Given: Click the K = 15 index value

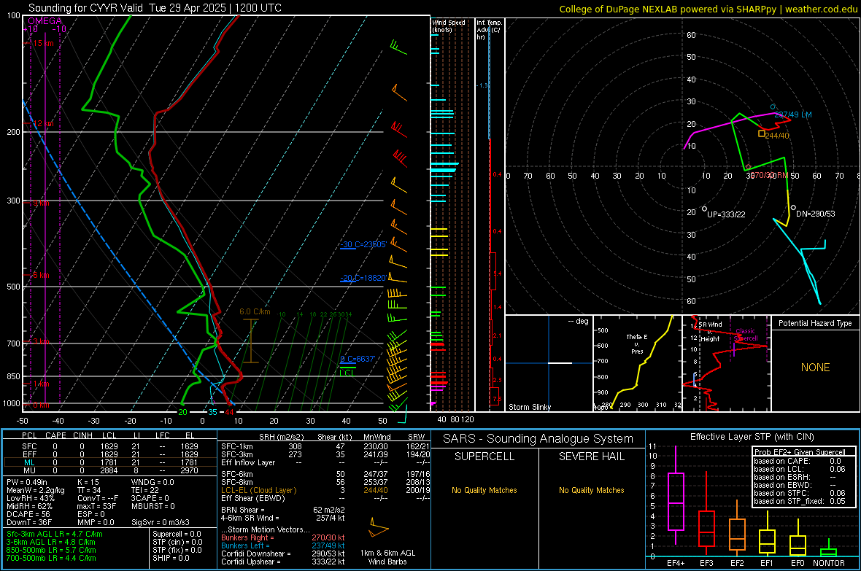Looking at the screenshot, I should (88, 482).
